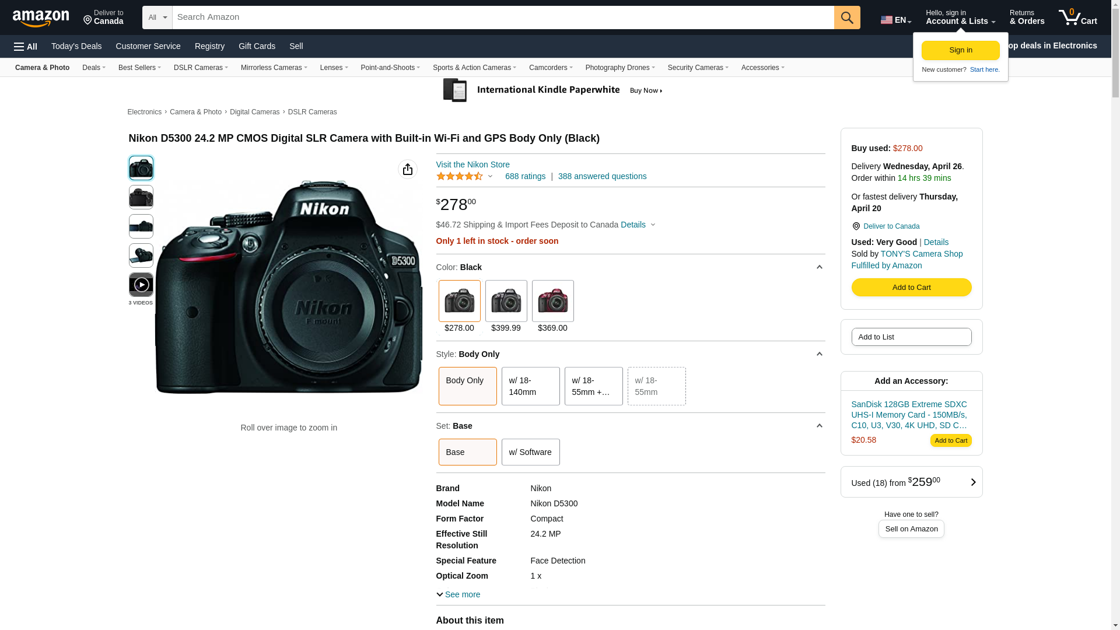The image size is (1120, 630).
Task: Click the Amazon logo
Action: coord(41,18)
